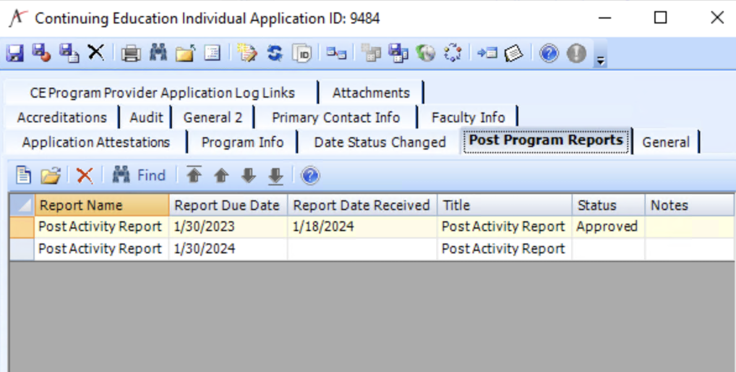Click the ID lookup toolbar icon

click(x=302, y=53)
